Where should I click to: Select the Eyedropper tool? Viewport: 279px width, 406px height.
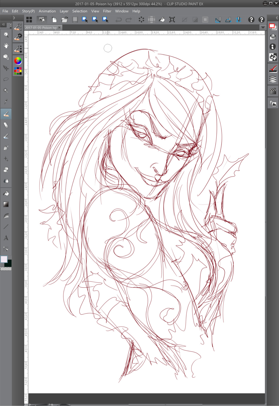[6, 101]
